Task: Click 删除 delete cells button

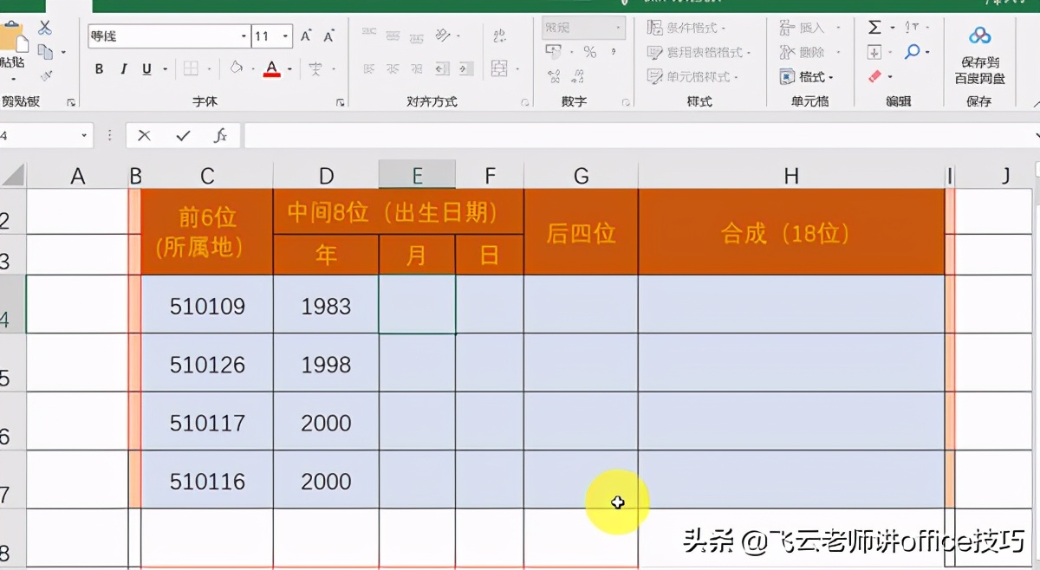Action: (803, 52)
